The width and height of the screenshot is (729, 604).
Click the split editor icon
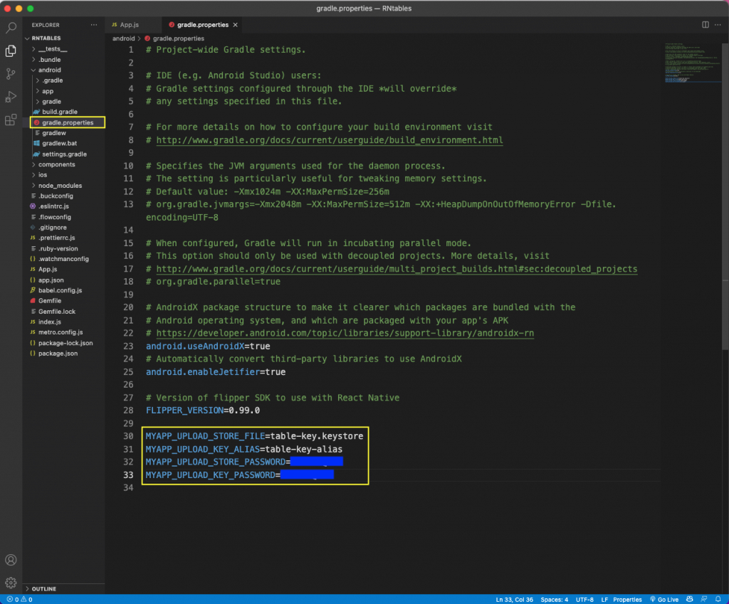706,25
